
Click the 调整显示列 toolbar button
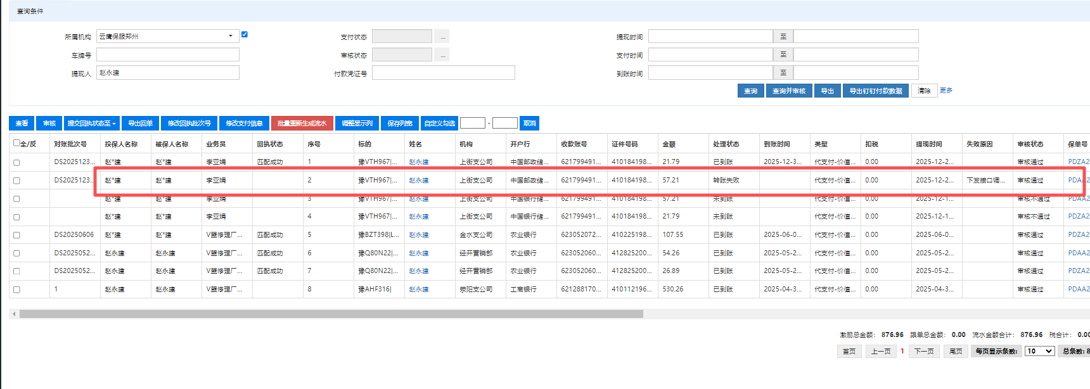click(357, 124)
